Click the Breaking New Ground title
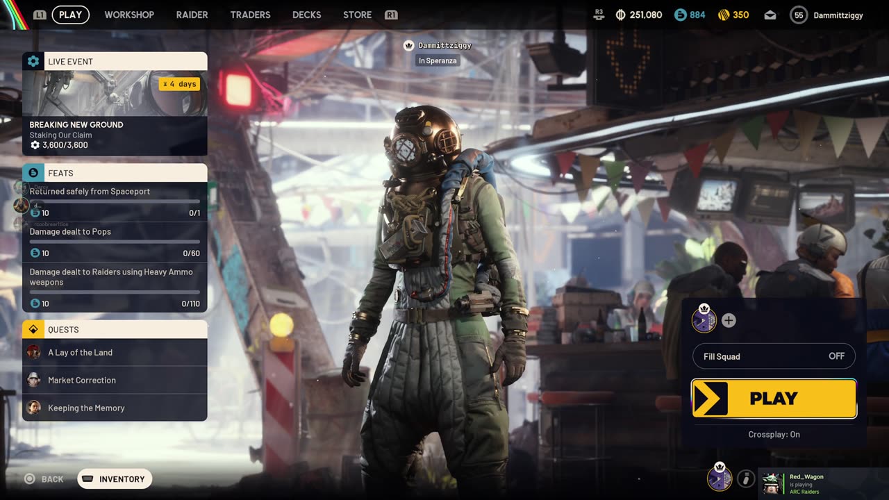Viewport: 889px width, 500px height. tap(76, 125)
